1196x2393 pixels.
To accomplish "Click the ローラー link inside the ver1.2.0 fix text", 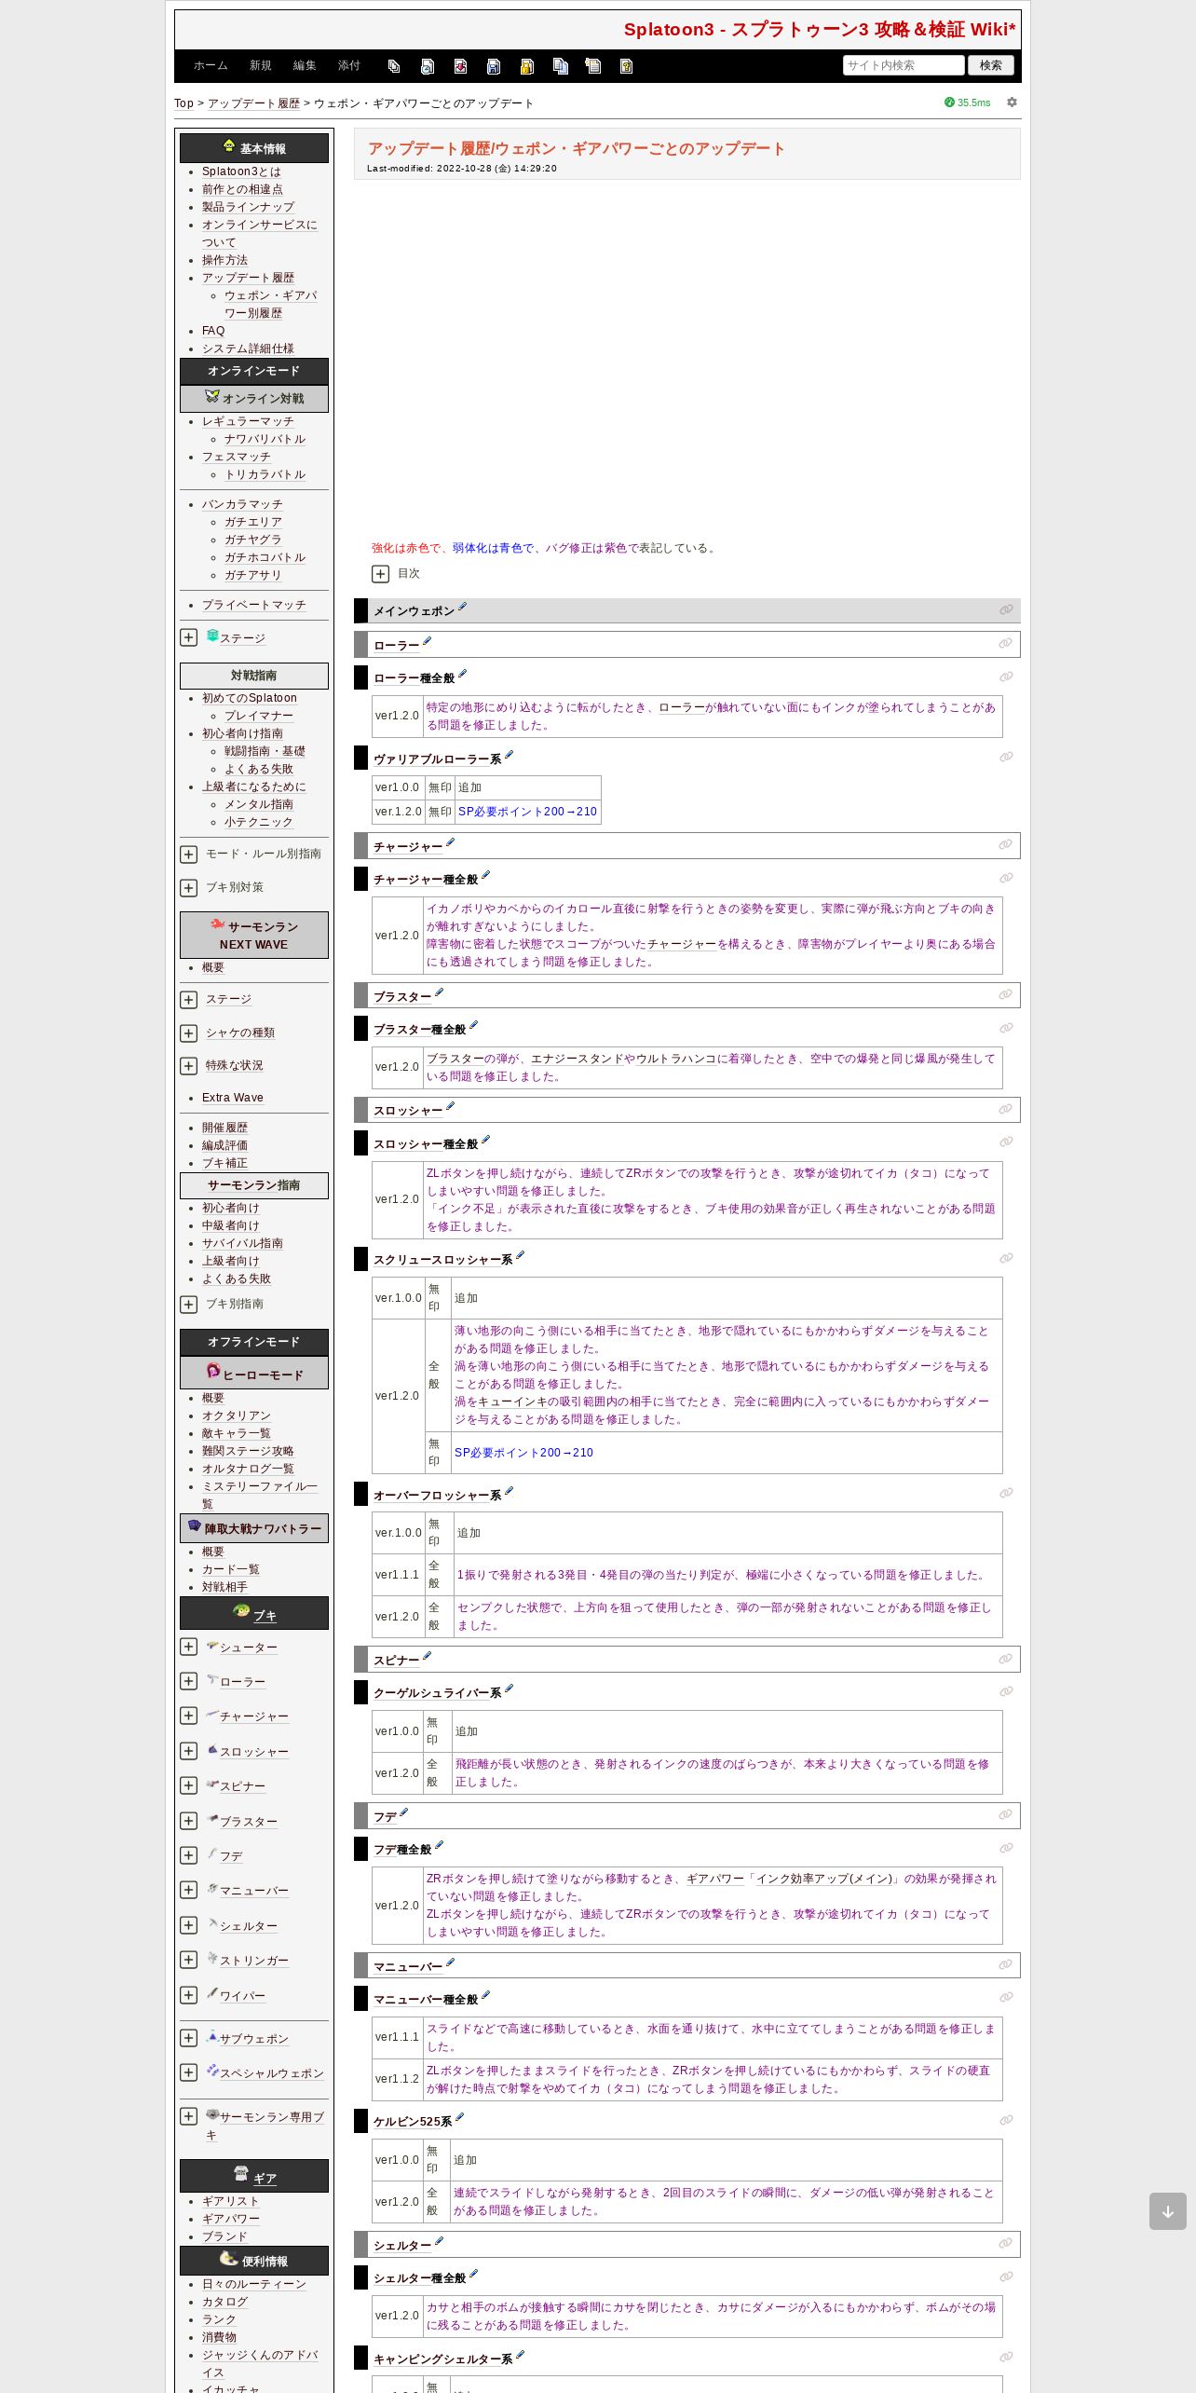I will (682, 708).
